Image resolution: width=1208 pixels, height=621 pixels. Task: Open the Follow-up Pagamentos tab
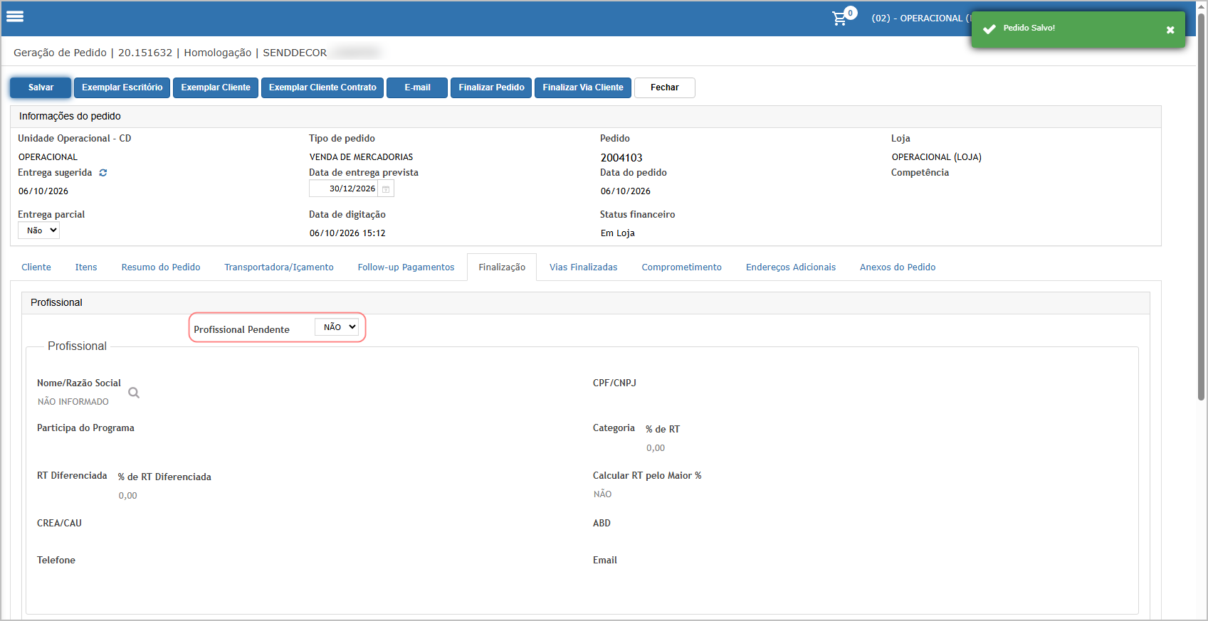[406, 267]
